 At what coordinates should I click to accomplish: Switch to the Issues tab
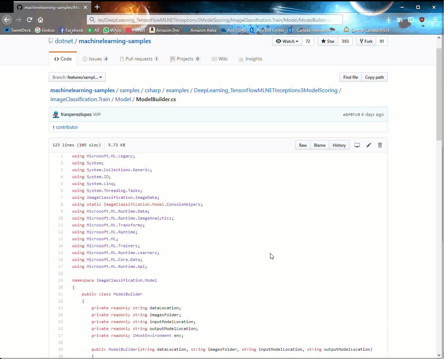click(95, 59)
